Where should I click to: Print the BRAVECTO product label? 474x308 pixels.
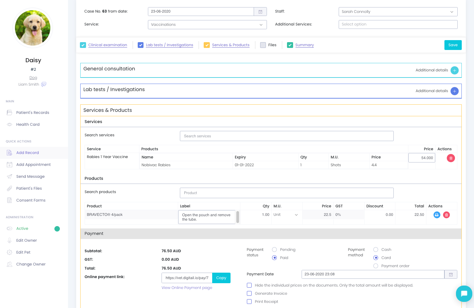point(437,215)
